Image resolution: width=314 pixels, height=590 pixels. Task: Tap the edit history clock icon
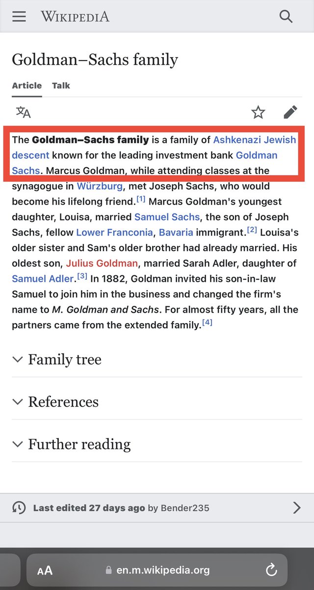(19, 508)
